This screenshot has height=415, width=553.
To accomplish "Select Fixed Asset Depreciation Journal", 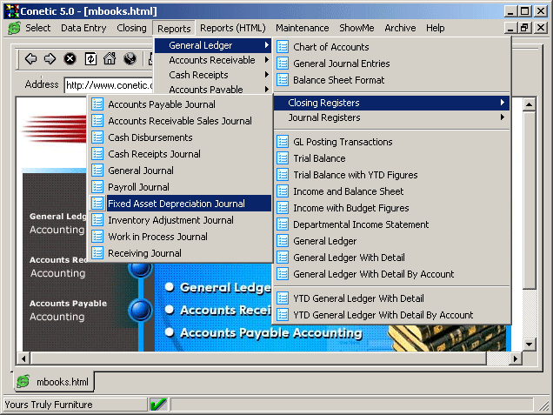I will 177,204.
